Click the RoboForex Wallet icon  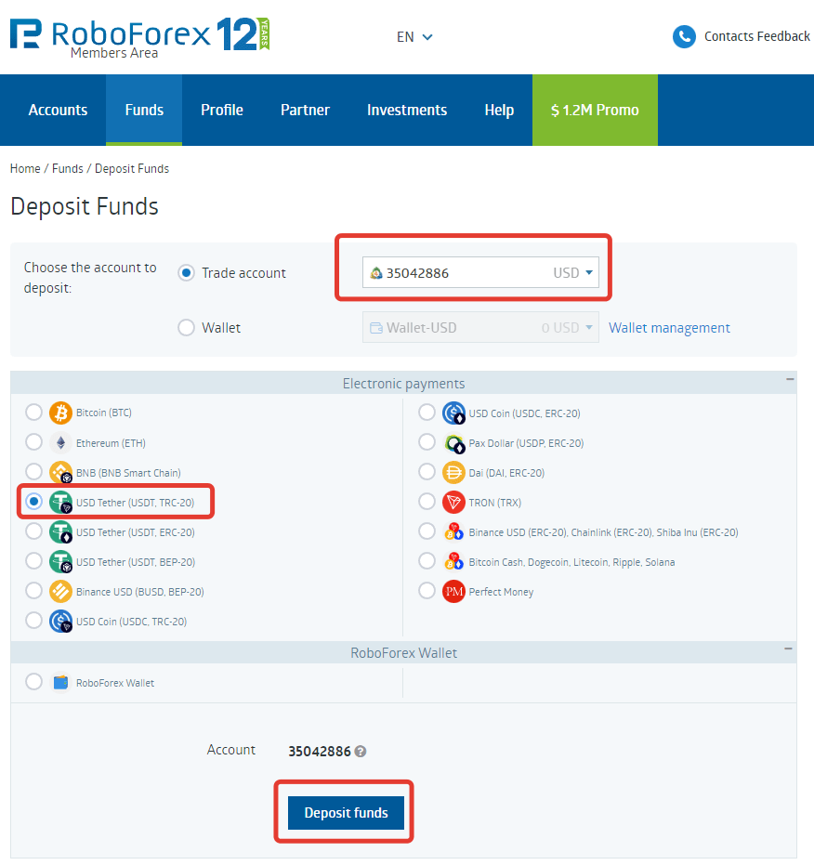click(60, 682)
